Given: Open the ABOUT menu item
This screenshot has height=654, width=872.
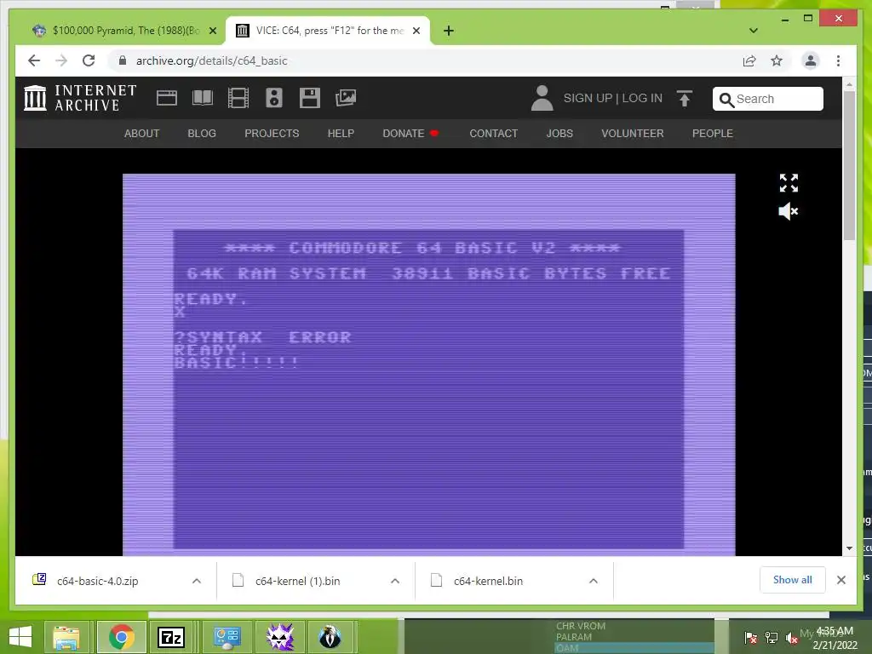Looking at the screenshot, I should point(142,134).
